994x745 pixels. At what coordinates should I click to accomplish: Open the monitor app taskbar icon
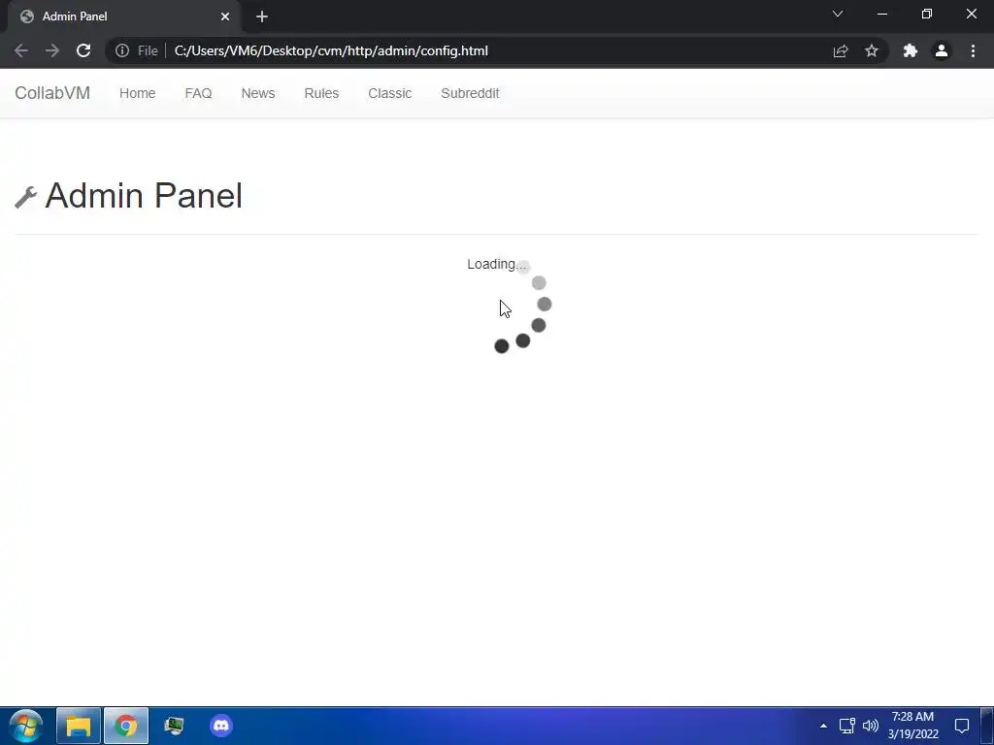click(x=174, y=726)
